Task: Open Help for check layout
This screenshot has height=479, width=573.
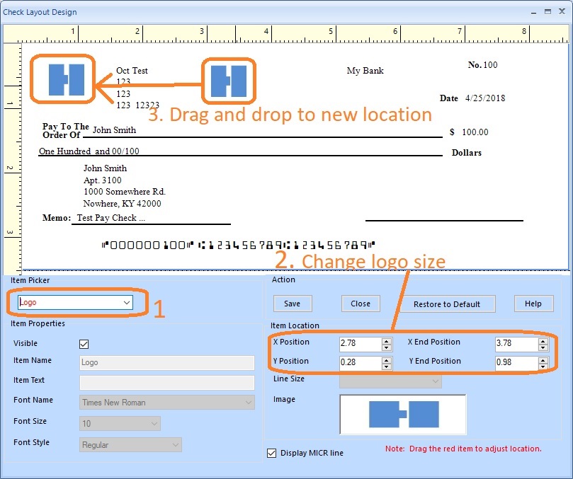Action: (x=533, y=304)
